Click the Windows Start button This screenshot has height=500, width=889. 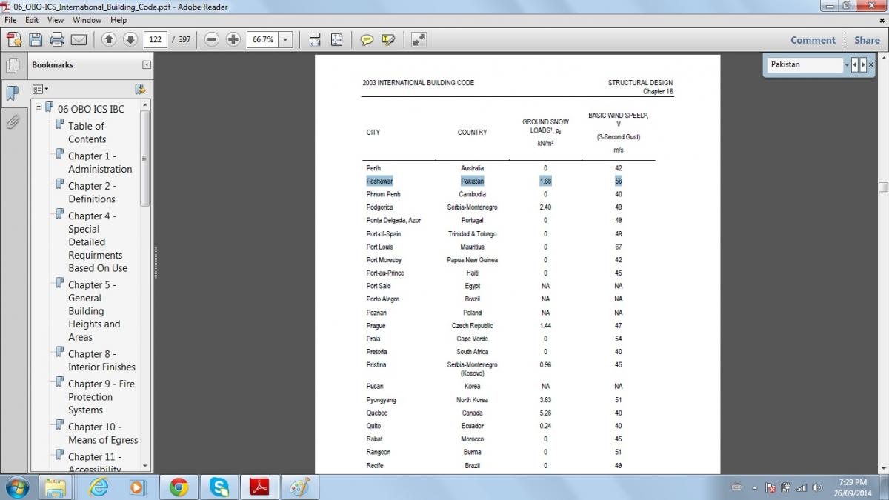(x=16, y=487)
